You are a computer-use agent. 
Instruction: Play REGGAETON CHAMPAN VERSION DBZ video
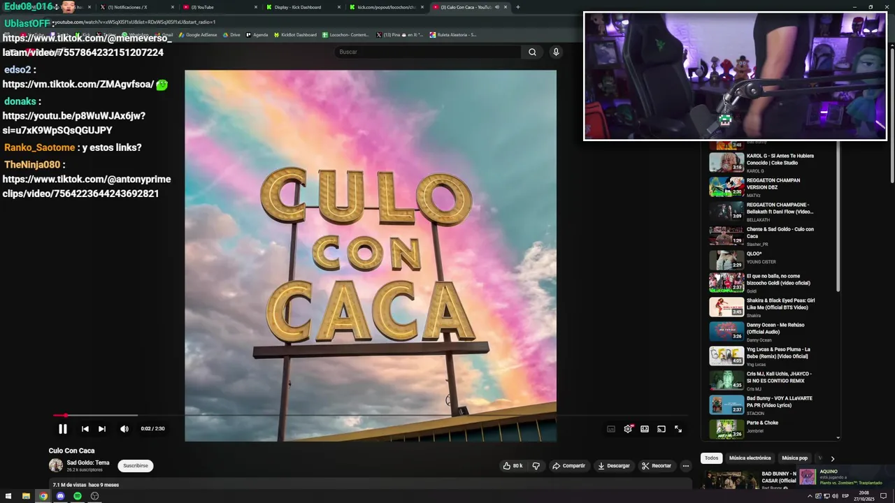[x=762, y=187]
